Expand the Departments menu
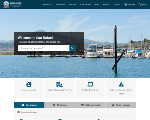The width and height of the screenshot is (150, 120). tap(85, 4)
